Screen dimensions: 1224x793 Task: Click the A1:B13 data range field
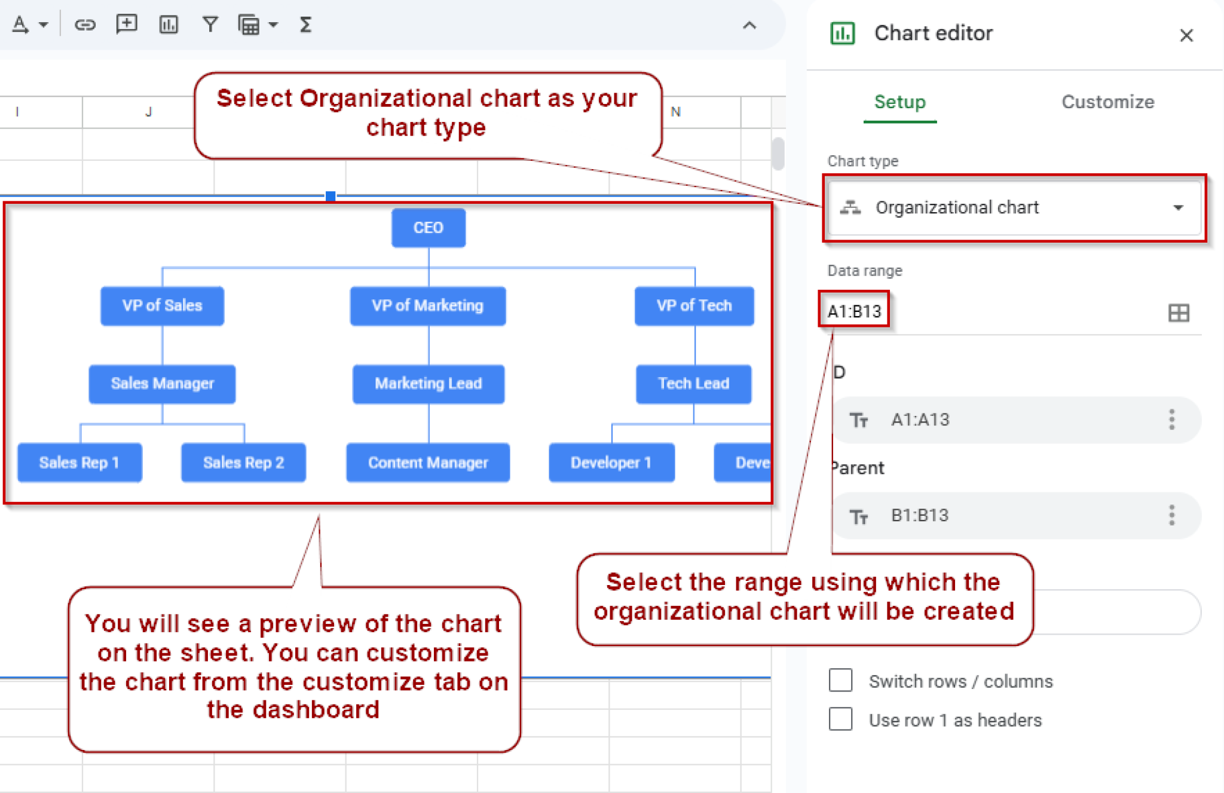(853, 310)
